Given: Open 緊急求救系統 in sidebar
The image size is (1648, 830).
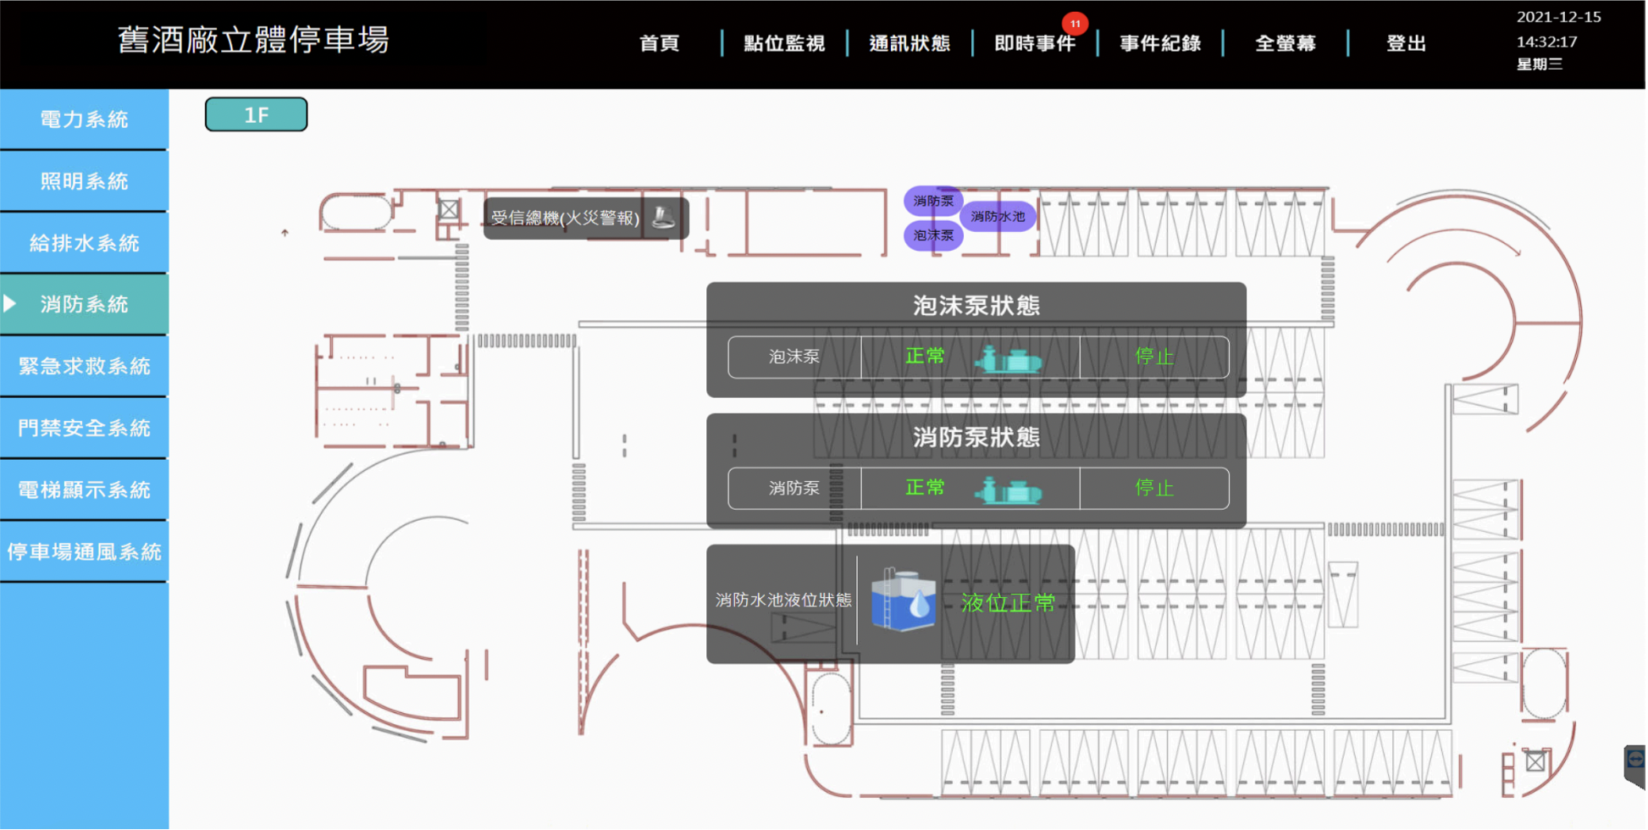Looking at the screenshot, I should [x=84, y=366].
